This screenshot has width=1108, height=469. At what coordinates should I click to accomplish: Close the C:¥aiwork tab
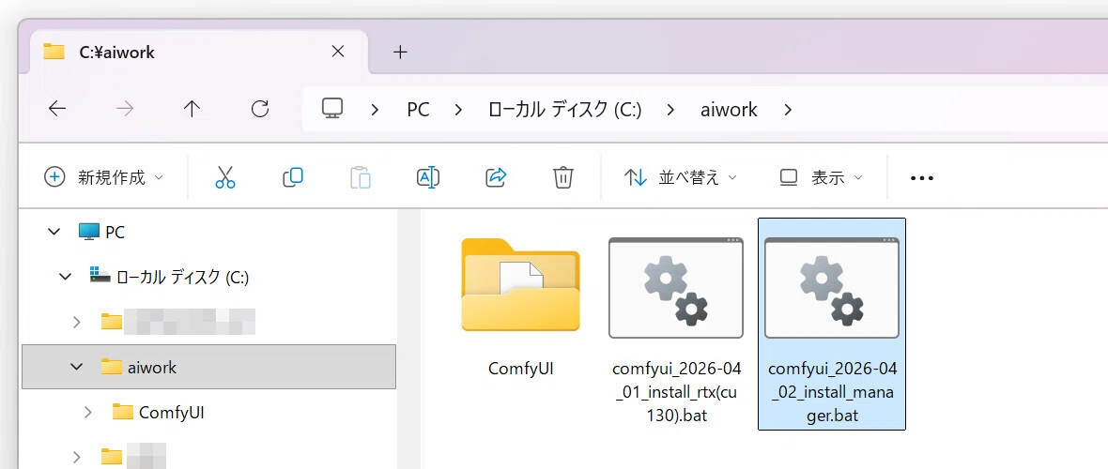338,51
